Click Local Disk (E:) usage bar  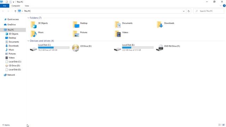[138, 48]
